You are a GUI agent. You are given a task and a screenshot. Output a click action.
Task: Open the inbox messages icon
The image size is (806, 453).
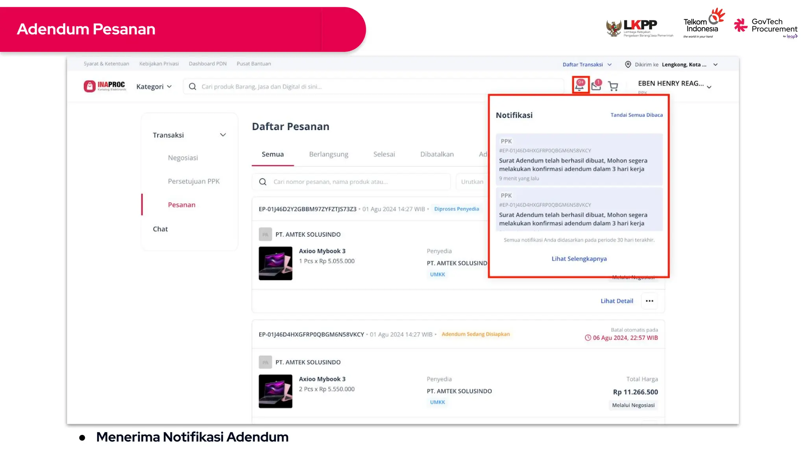pos(597,85)
